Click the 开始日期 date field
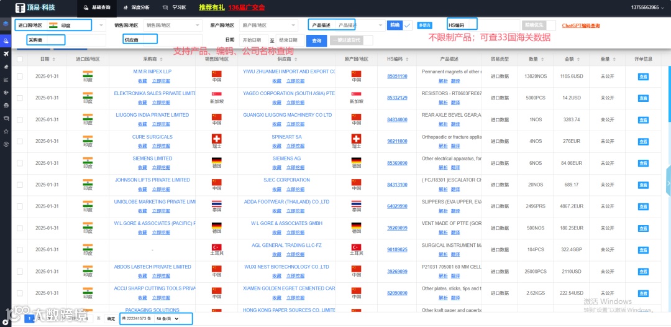Image resolution: width=671 pixels, height=327 pixels. [253, 40]
